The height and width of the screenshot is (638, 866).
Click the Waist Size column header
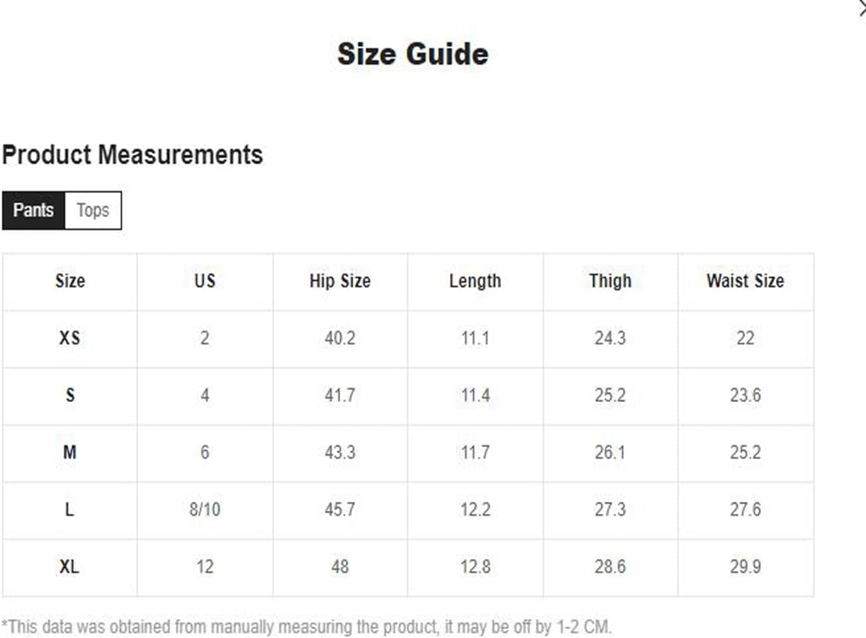[x=745, y=281]
